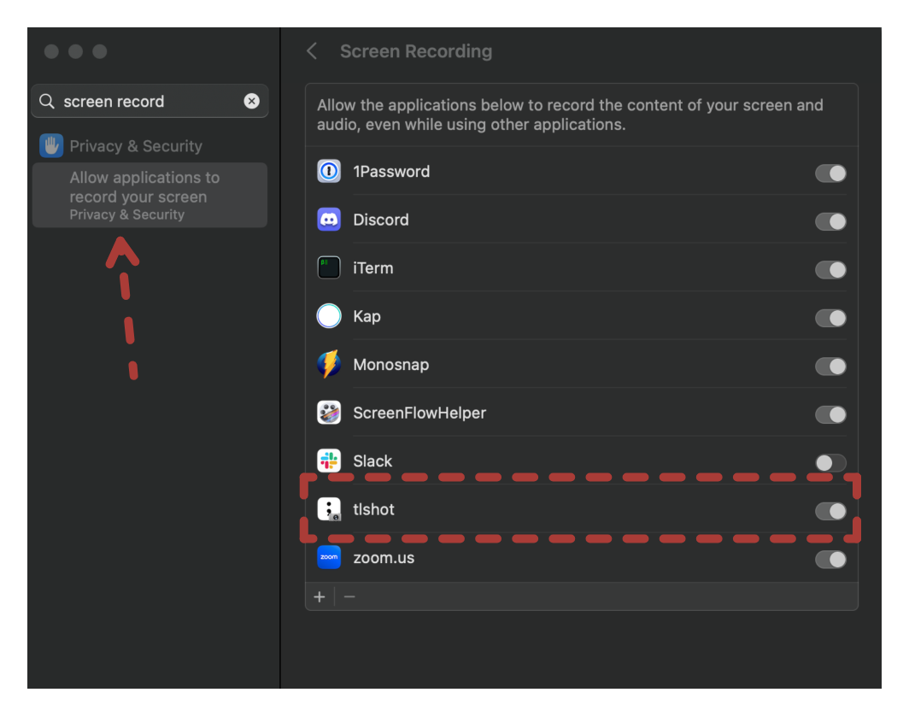909x716 pixels.
Task: Click the iTerm app icon
Action: click(x=329, y=267)
